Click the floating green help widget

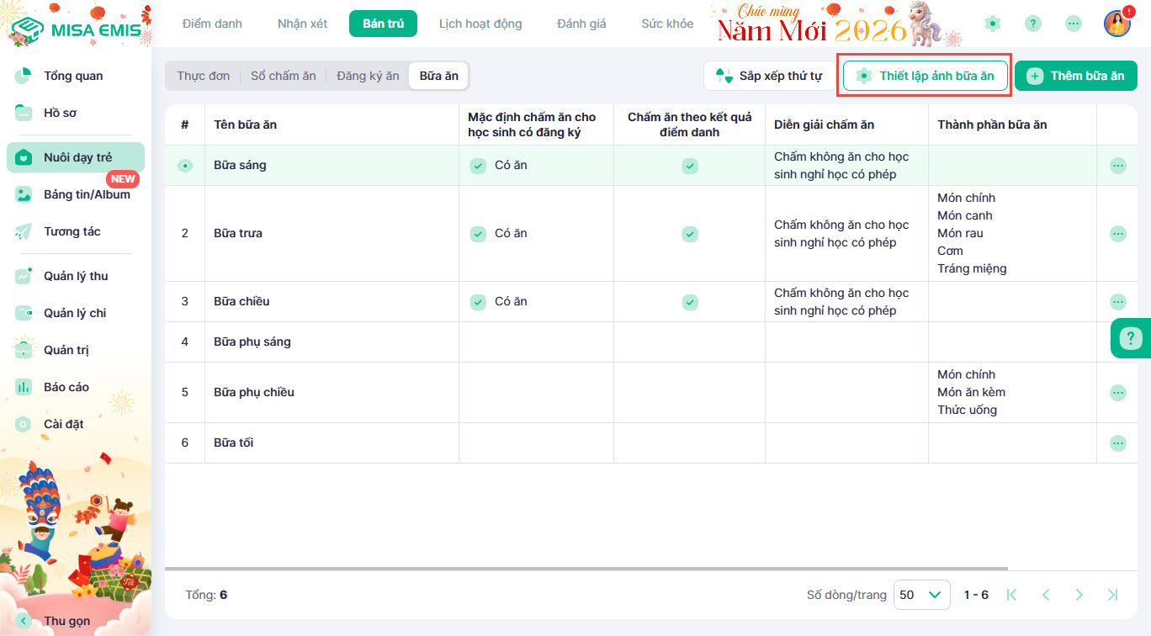[x=1131, y=338]
